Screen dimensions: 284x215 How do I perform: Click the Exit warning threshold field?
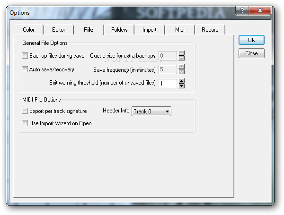[x=168, y=83]
